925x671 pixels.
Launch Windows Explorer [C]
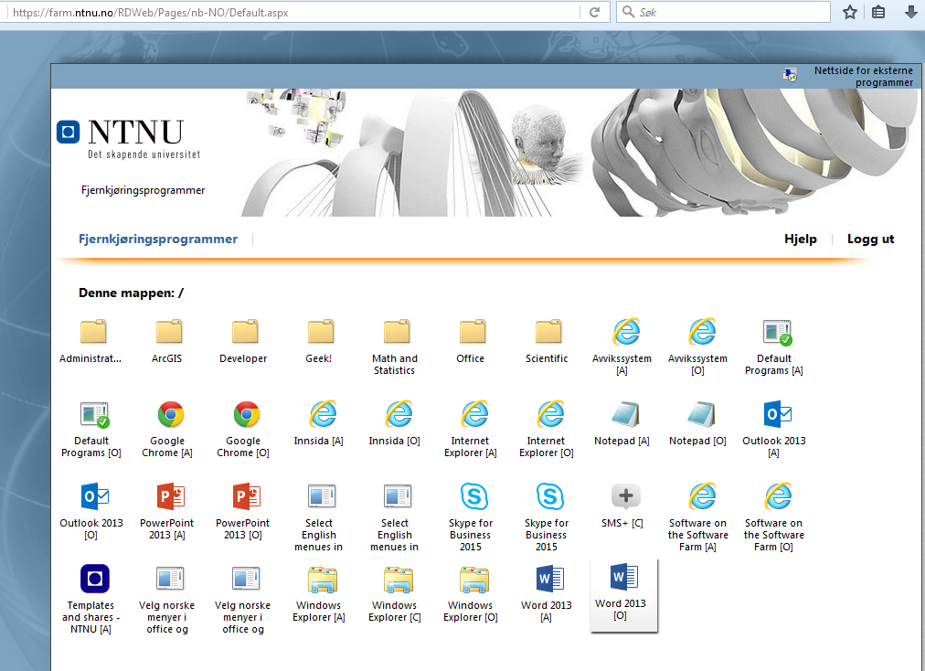[x=395, y=593]
